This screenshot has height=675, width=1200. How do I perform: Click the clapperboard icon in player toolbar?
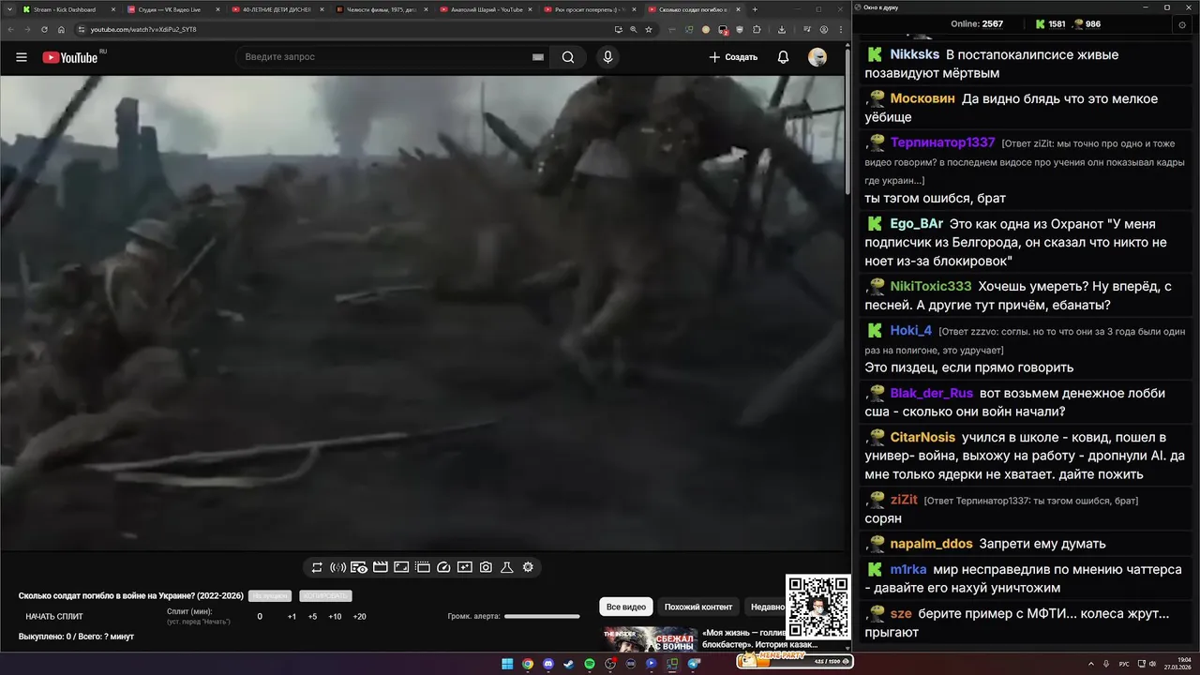coord(380,567)
